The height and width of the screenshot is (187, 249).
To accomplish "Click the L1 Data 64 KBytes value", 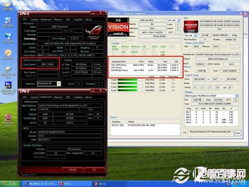I will pos(81,64).
